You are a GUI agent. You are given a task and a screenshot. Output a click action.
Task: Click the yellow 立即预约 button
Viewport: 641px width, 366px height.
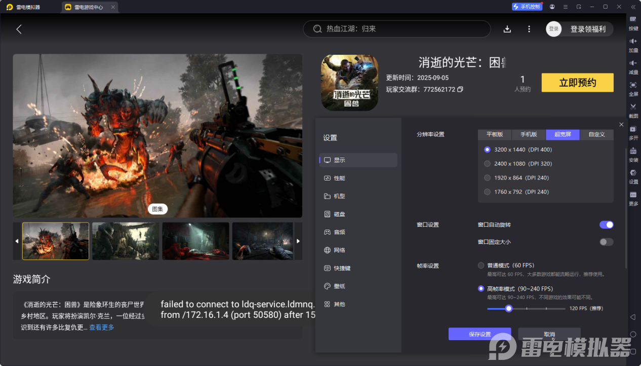577,83
